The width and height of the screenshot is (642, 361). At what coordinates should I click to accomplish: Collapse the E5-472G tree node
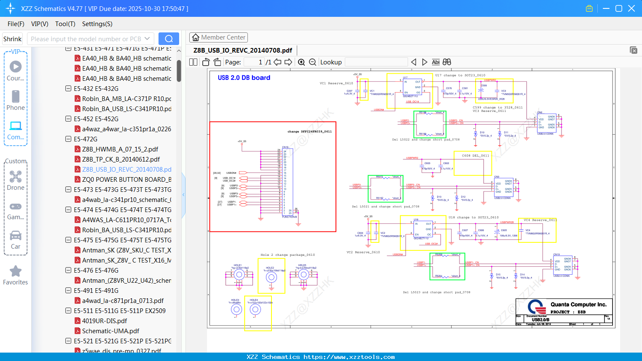pyautogui.click(x=68, y=139)
